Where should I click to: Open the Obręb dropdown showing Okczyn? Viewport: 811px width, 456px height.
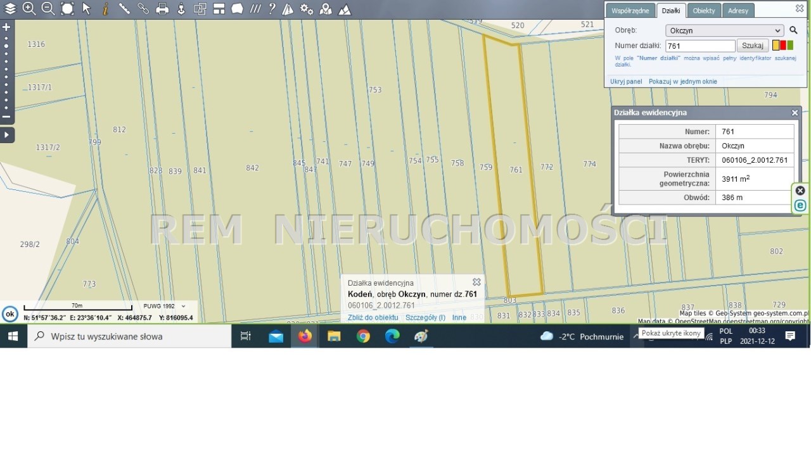(725, 30)
